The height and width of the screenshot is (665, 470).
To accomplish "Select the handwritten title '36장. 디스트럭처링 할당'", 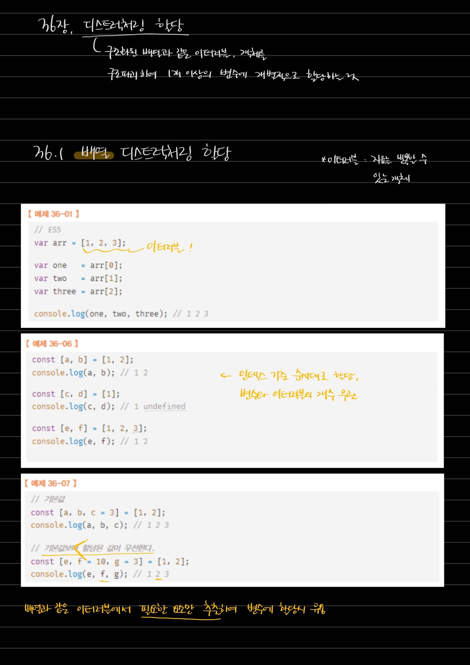I will pos(111,25).
